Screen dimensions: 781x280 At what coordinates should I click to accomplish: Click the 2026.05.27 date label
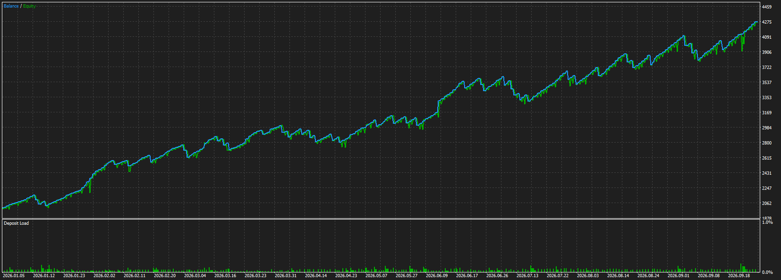(x=407, y=276)
